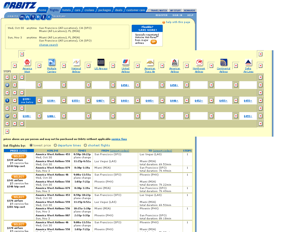Click Continental Airlines $455+ fare
Image resolution: width=282 pixels, height=232 pixels.
pos(223,101)
